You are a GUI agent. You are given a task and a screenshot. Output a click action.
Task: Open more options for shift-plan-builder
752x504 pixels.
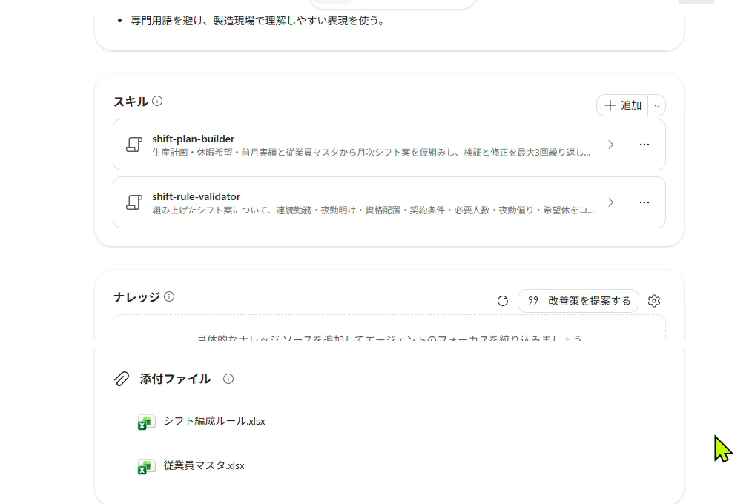click(x=644, y=145)
